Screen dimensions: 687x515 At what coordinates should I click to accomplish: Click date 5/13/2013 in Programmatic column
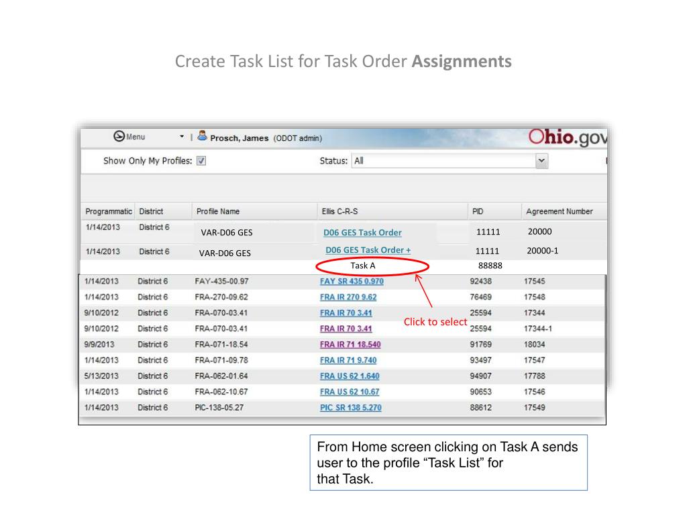pyautogui.click(x=101, y=376)
